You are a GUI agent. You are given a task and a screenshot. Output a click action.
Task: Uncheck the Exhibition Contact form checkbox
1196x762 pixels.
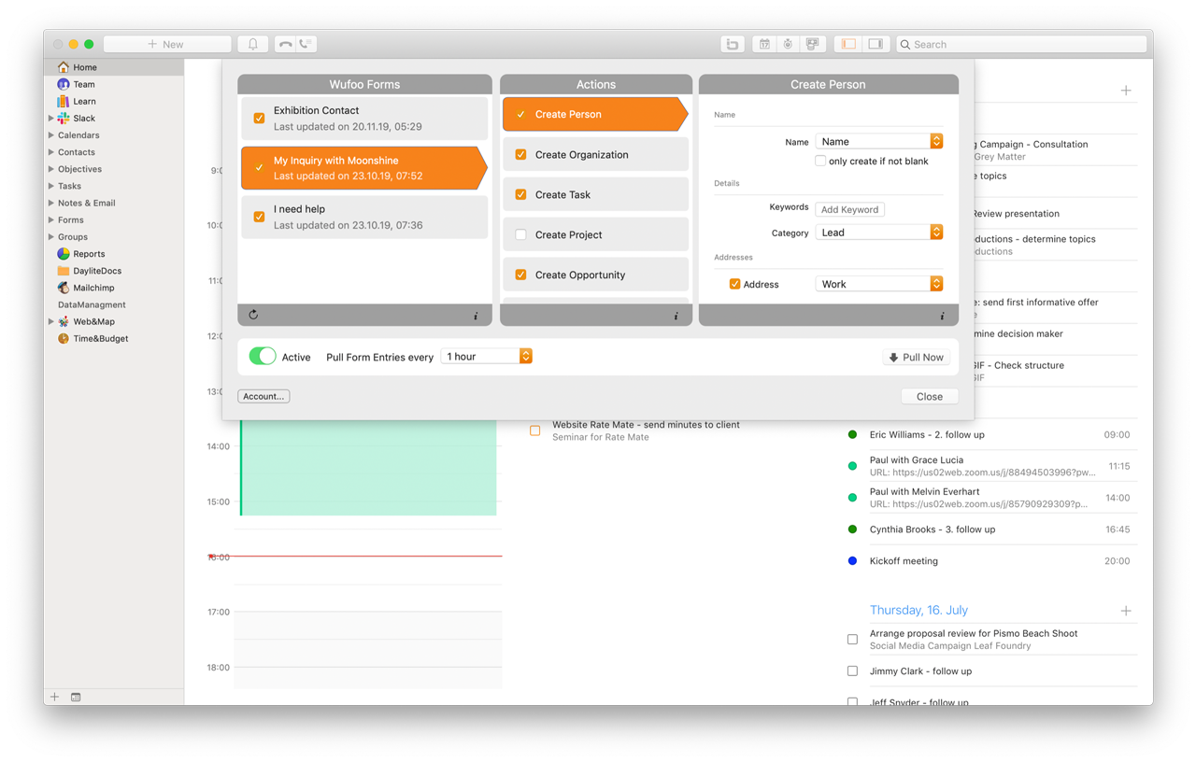(259, 119)
